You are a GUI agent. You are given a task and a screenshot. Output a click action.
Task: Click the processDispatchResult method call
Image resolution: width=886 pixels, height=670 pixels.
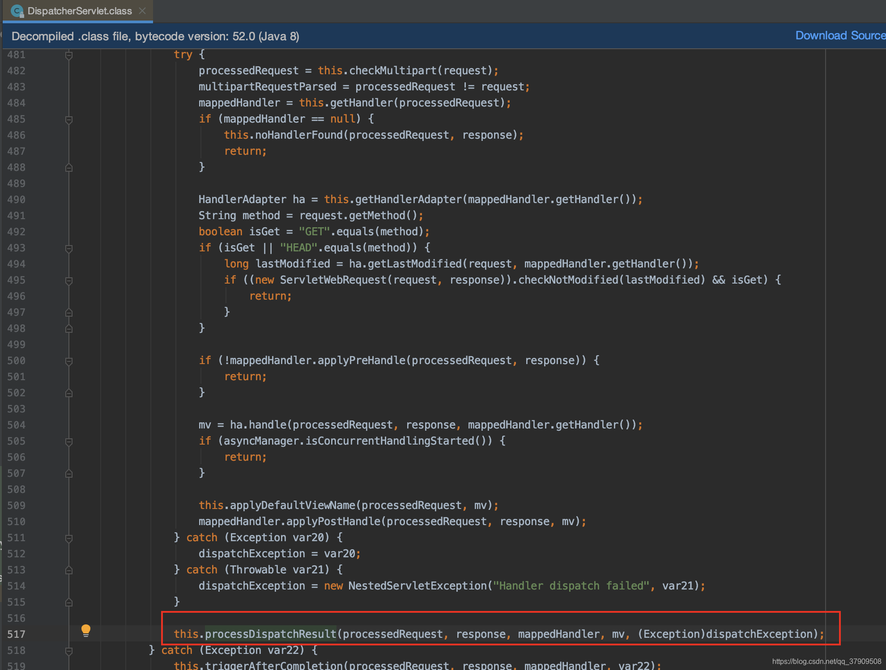coord(270,634)
